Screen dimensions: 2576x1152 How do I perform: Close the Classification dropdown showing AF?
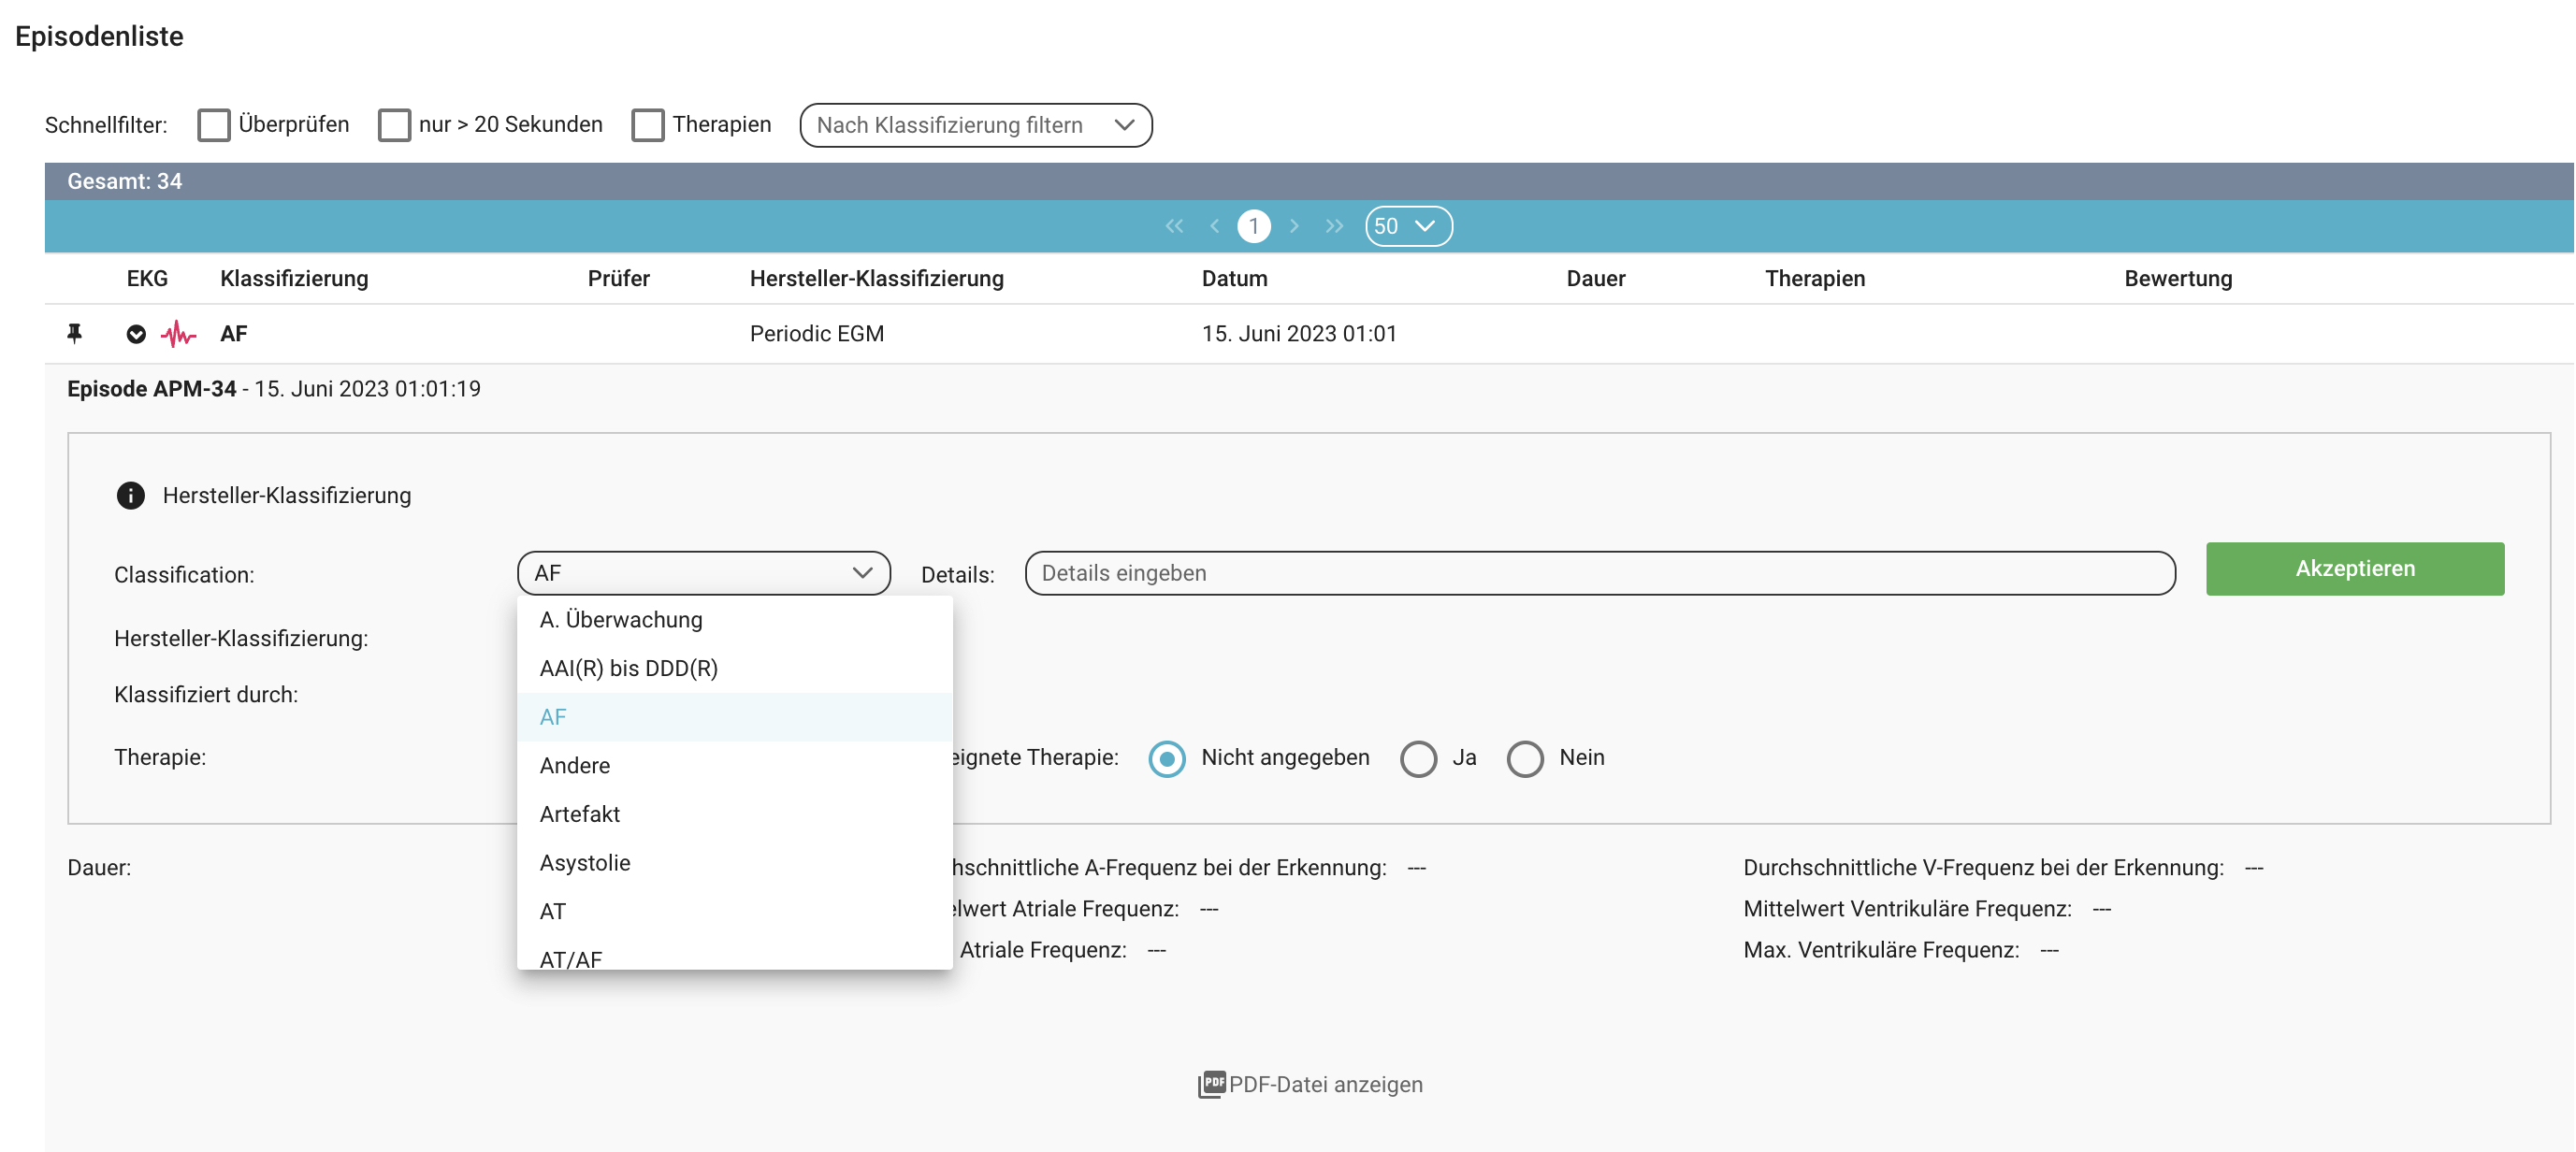[703, 573]
